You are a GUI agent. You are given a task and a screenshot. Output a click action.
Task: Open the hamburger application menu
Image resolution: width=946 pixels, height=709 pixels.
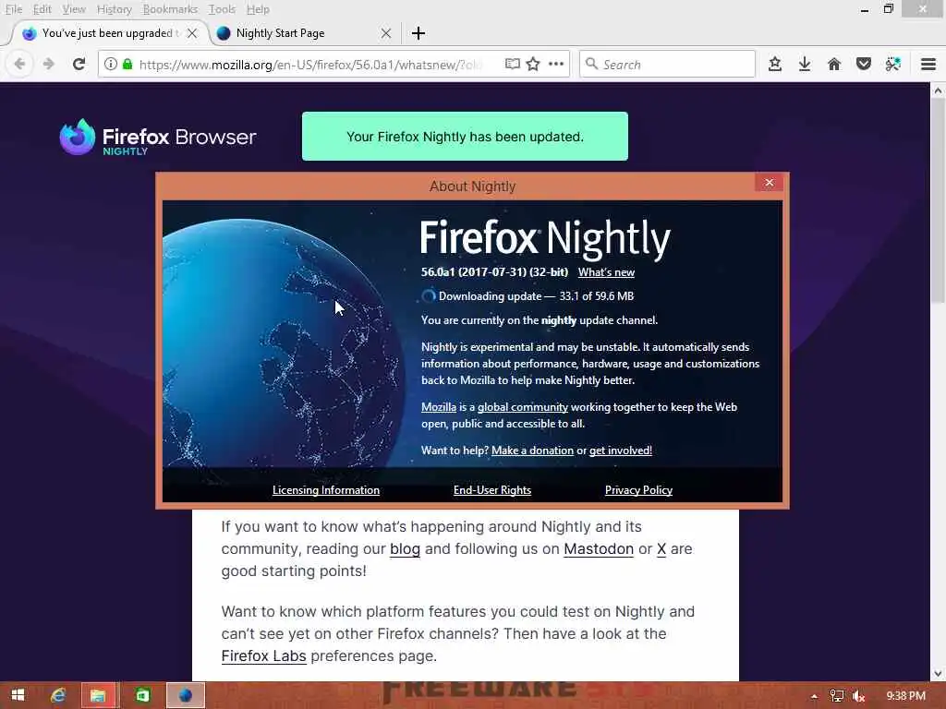(928, 64)
